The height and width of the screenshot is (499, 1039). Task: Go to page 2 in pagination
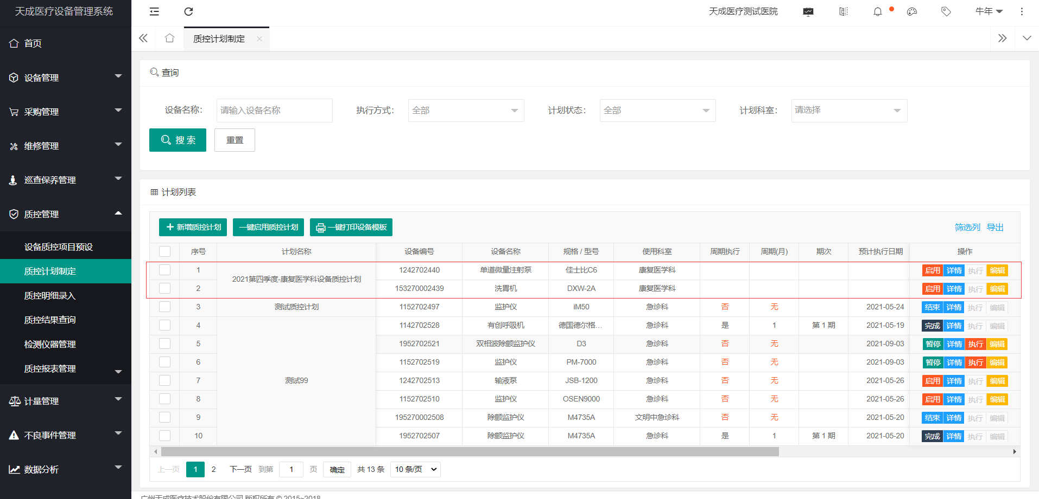214,469
